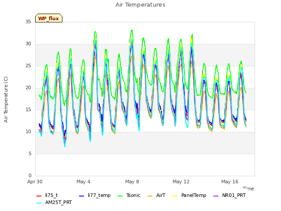The image size is (281, 211).
Task: Toggle the NR01_PRT legend entry
Action: coord(230,195)
